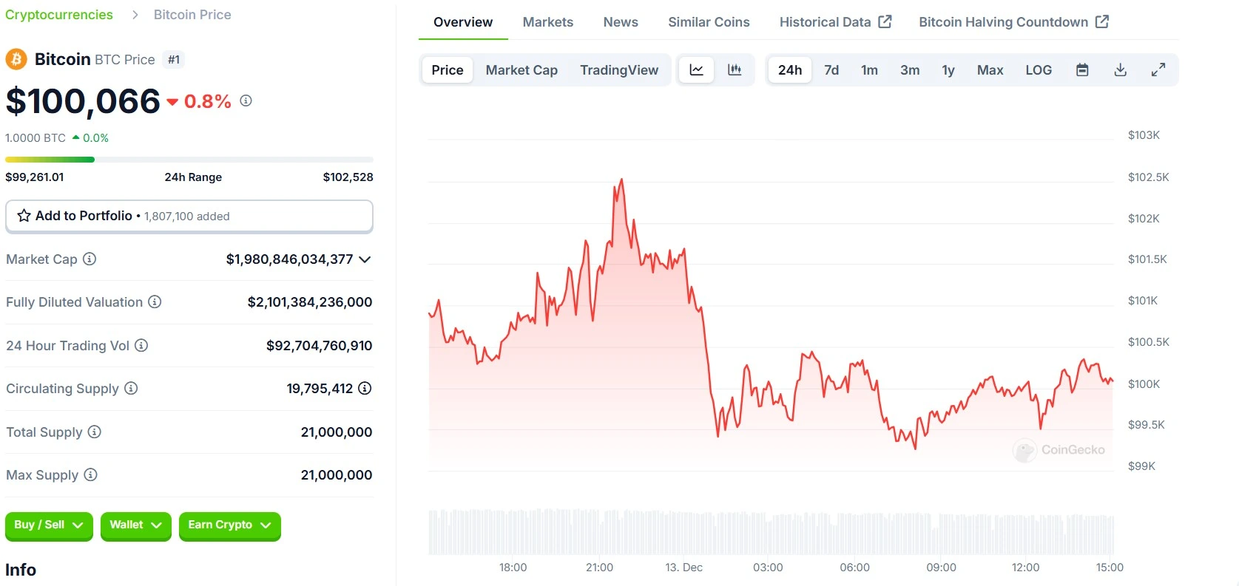Click the 24h Range progress bar
The width and height of the screenshot is (1239, 586).
(189, 160)
